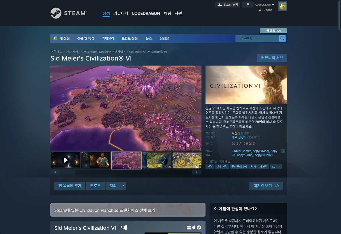Image resolution: width=341 pixels, height=234 pixels.
Task: Click the ₩ 10,000 wallet balance
Action: point(265,10)
